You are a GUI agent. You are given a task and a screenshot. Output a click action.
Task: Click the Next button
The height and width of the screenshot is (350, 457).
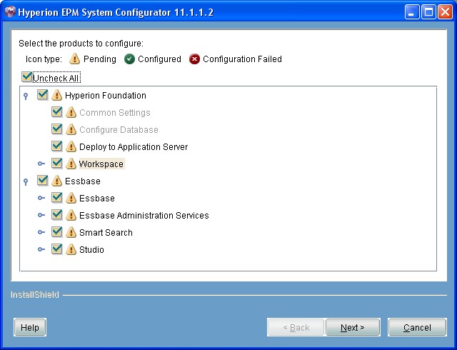(x=352, y=328)
